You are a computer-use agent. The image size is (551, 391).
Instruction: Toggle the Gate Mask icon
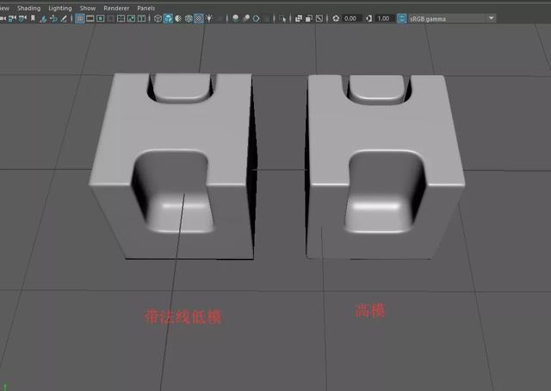point(110,18)
